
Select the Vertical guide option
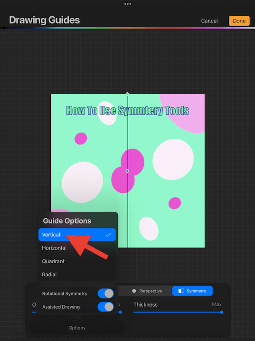(77, 235)
